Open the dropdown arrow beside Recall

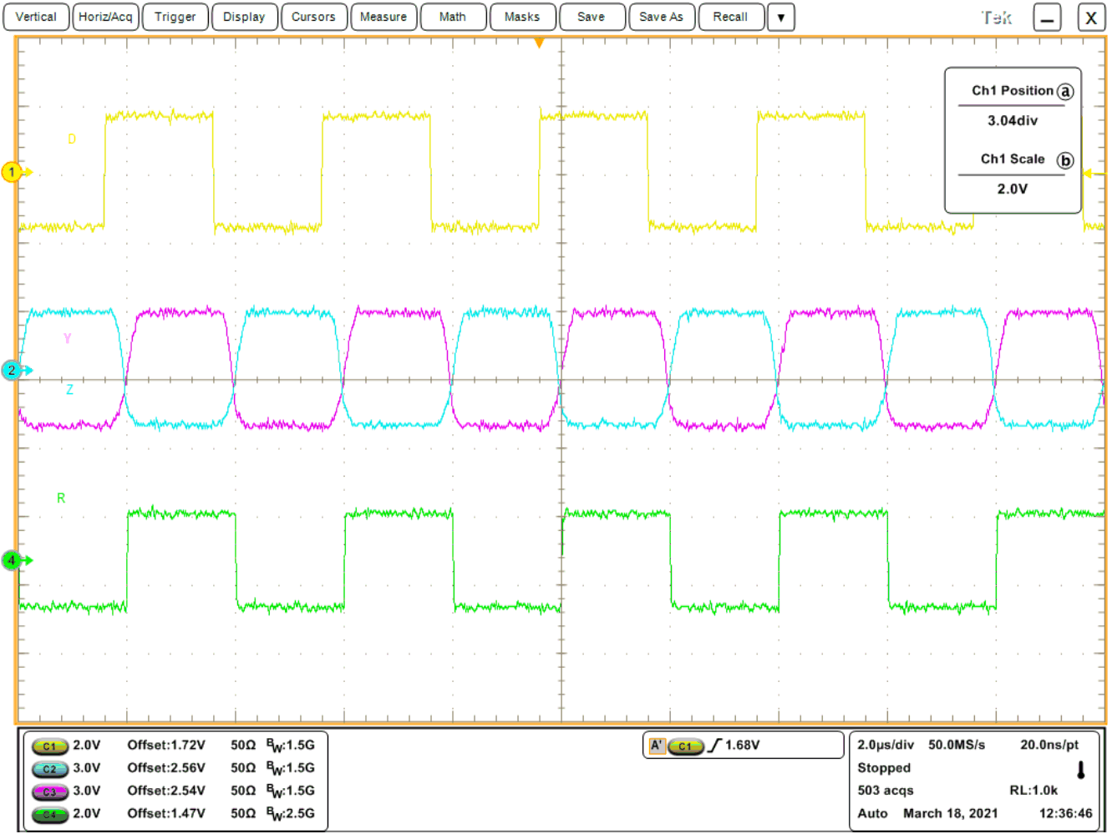click(x=780, y=17)
